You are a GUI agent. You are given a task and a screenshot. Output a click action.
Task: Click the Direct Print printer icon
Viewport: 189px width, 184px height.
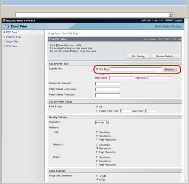pyautogui.click(x=6, y=26)
